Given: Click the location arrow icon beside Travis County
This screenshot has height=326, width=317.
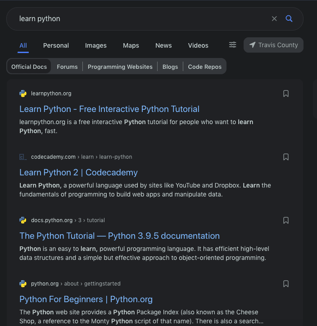Looking at the screenshot, I should click(252, 45).
